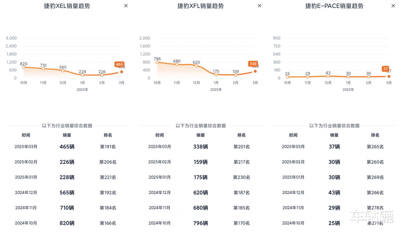The width and height of the screenshot is (401, 233).
Task: Select the filled 3月 data point in XEL chart
Action: 122,72
